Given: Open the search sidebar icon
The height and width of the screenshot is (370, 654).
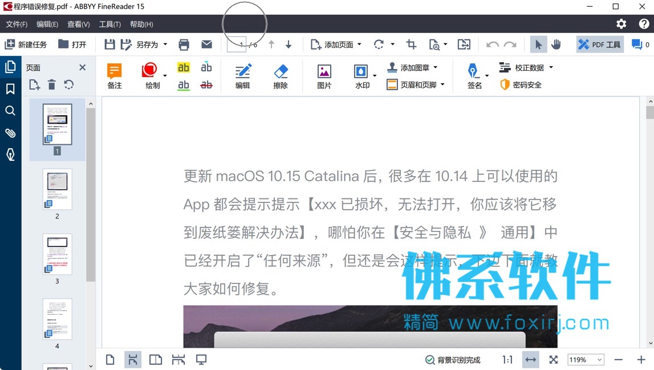Looking at the screenshot, I should coord(10,111).
